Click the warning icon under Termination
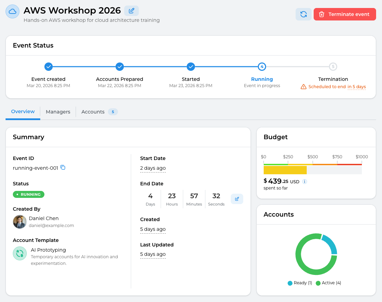382x302 pixels. click(x=304, y=87)
